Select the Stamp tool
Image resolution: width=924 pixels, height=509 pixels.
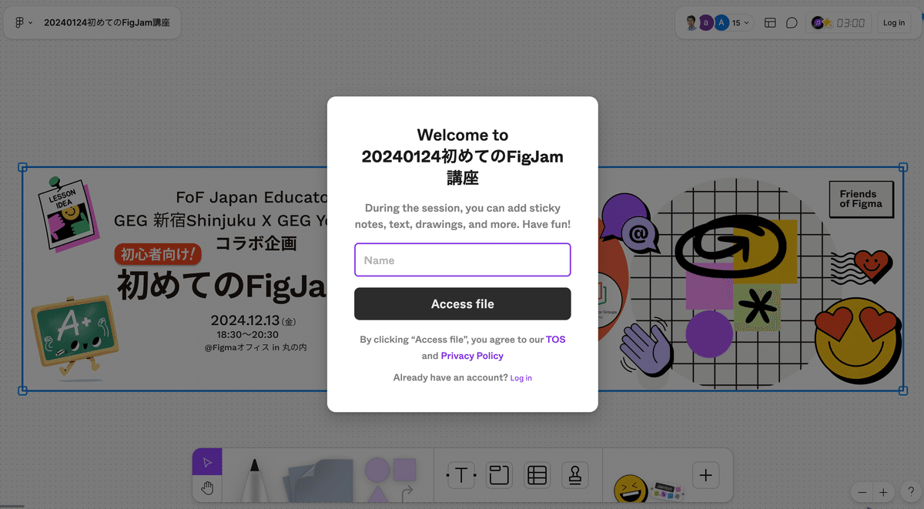coord(574,475)
